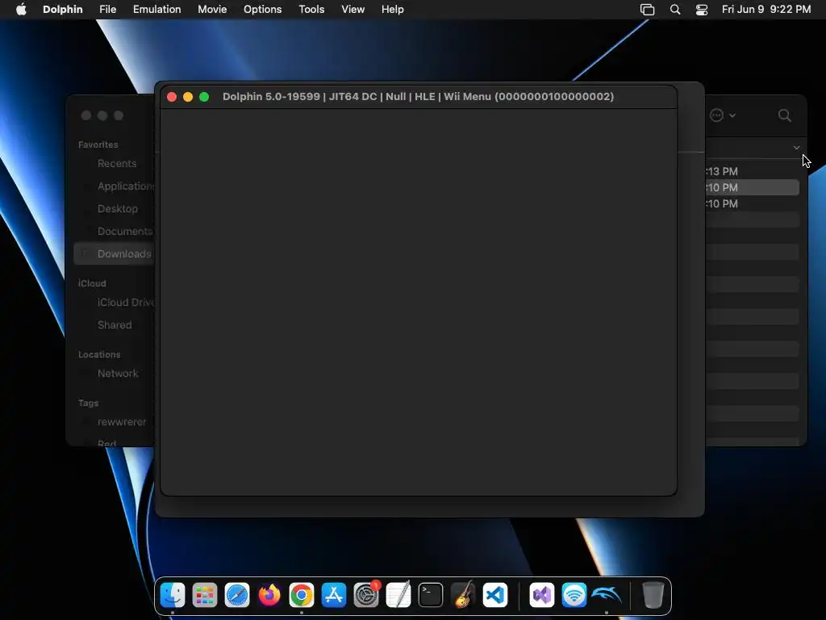Open System Settings from the Dock

tap(366, 595)
